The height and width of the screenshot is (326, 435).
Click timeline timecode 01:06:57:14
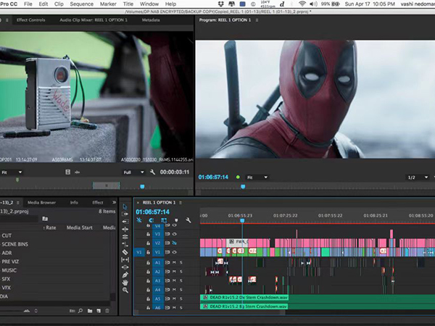[152, 212]
